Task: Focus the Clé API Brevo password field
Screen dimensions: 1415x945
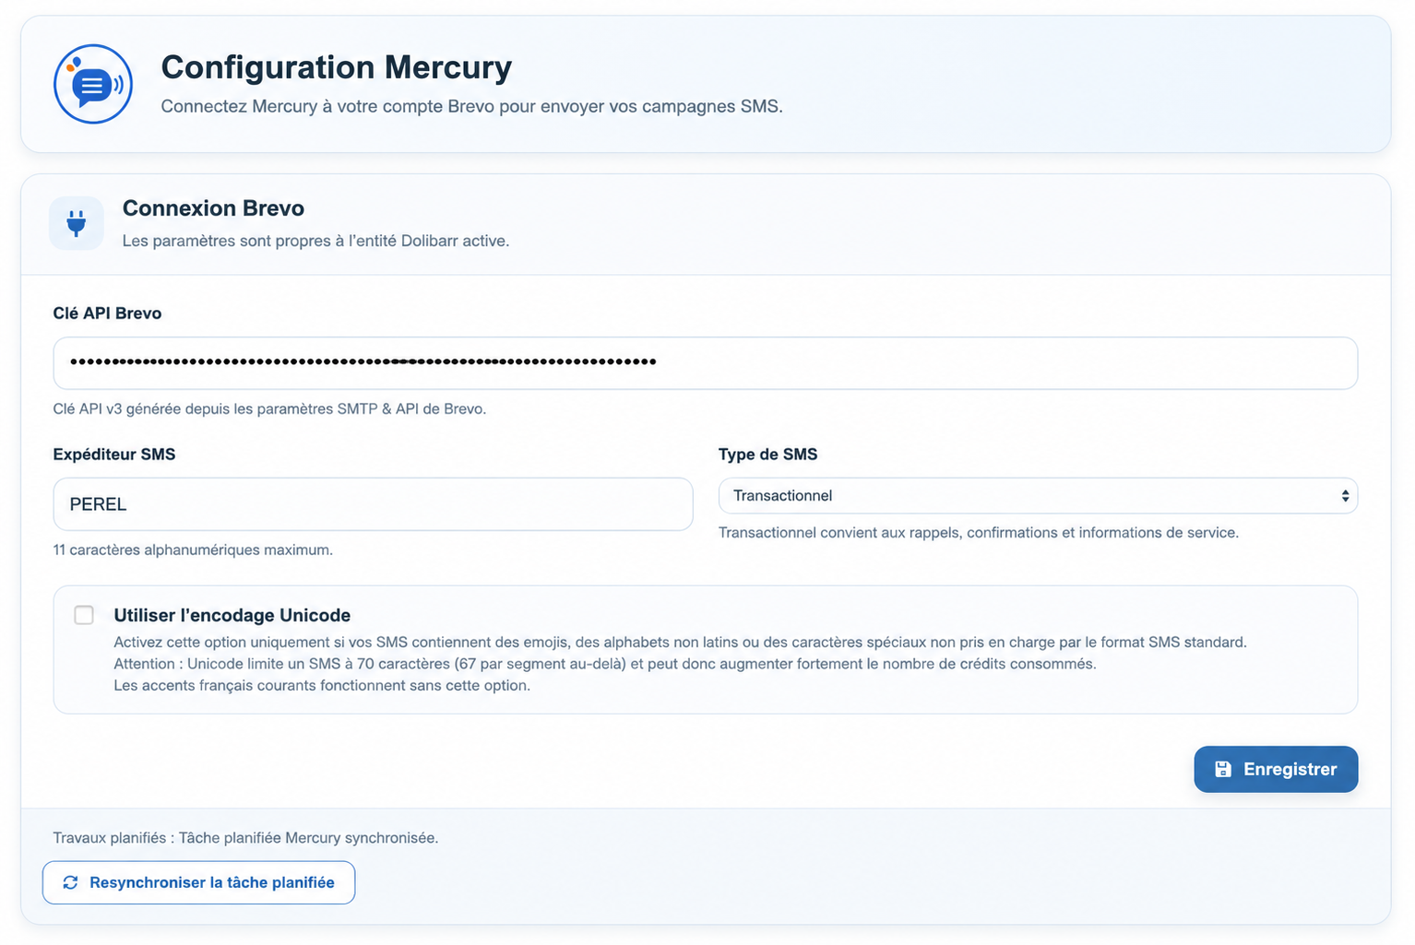Action: (706, 362)
